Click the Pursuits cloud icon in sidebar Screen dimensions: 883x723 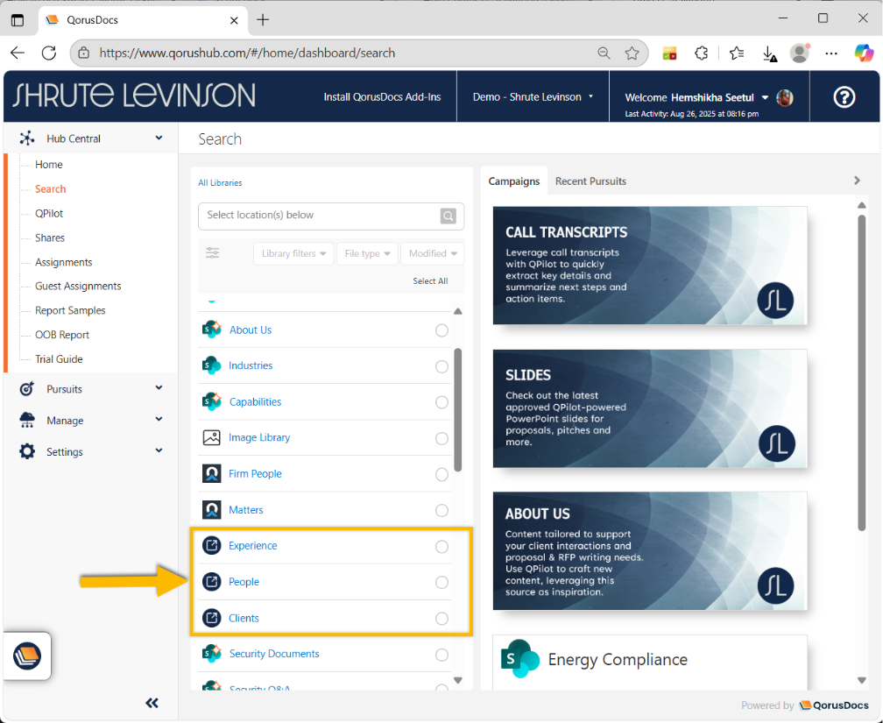tap(26, 388)
